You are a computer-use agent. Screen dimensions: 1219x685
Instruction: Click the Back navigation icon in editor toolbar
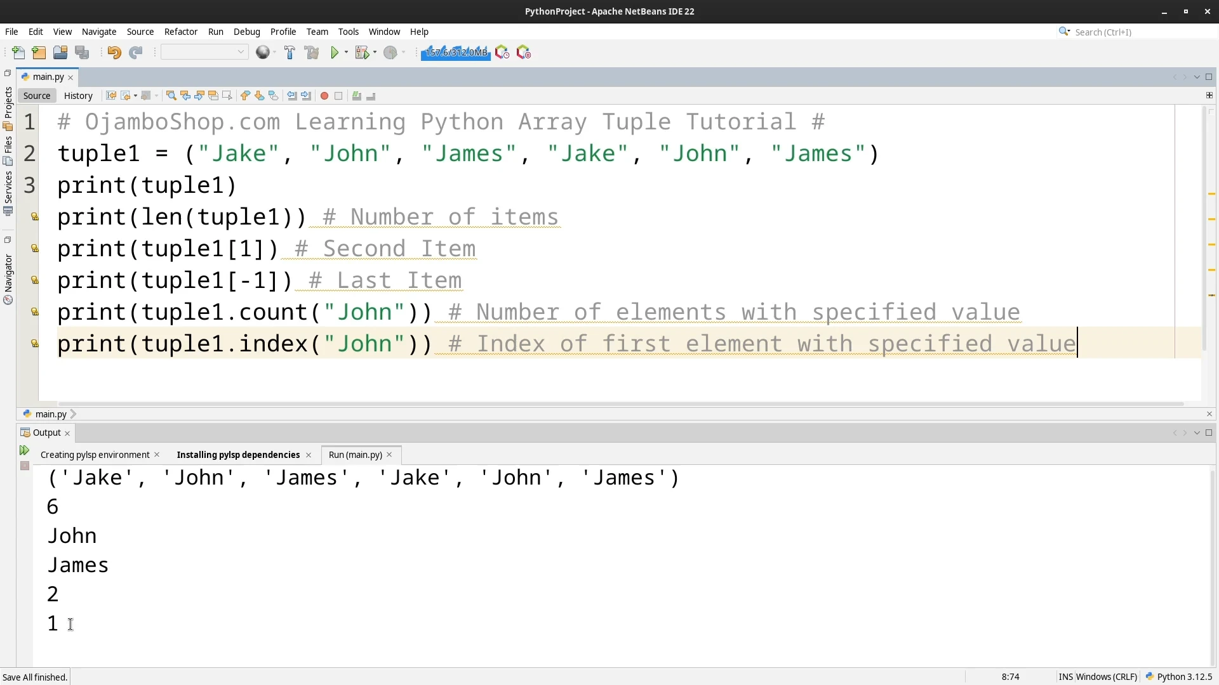[126, 96]
